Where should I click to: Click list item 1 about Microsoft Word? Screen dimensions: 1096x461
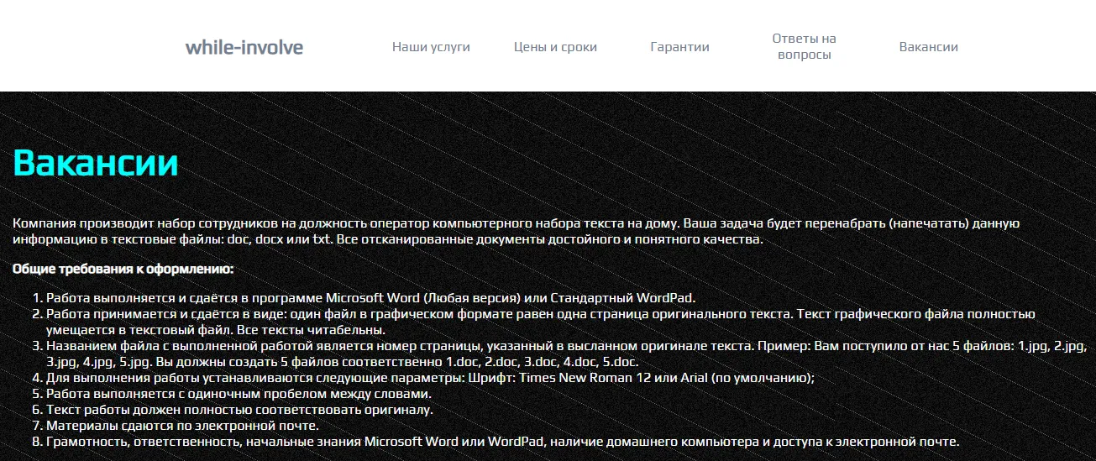point(371,298)
